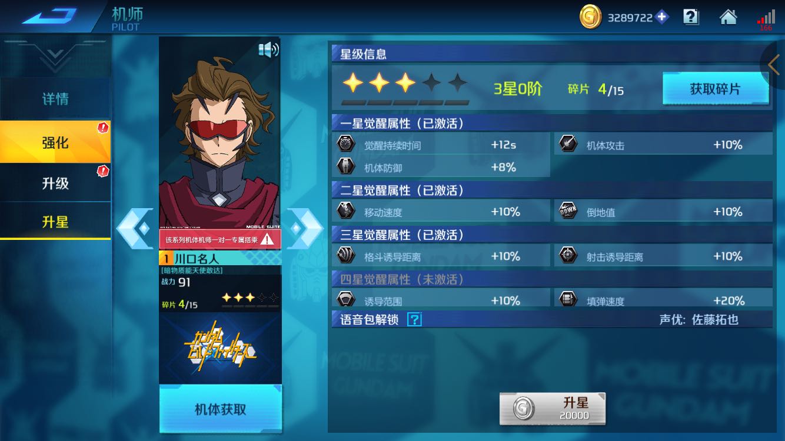Viewport: 785px width, 441px height.
Task: Open the help question mark icon
Action: (x=691, y=17)
